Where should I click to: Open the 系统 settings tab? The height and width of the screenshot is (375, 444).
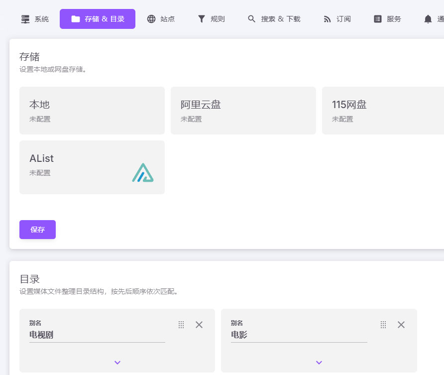[35, 19]
